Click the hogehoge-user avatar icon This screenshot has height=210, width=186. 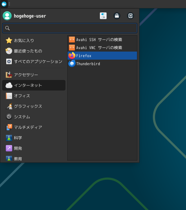(7, 16)
